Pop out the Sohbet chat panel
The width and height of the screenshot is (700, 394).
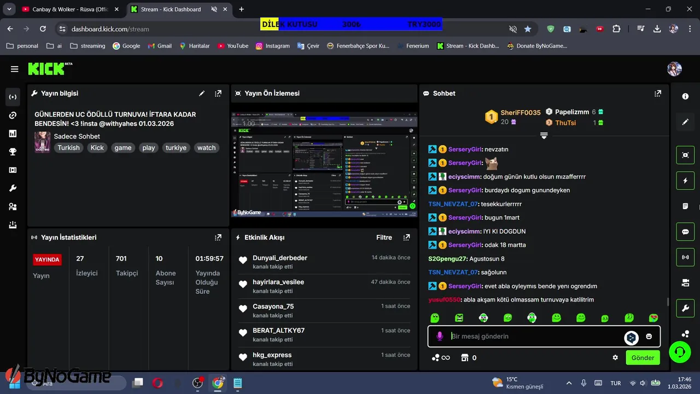[658, 93]
